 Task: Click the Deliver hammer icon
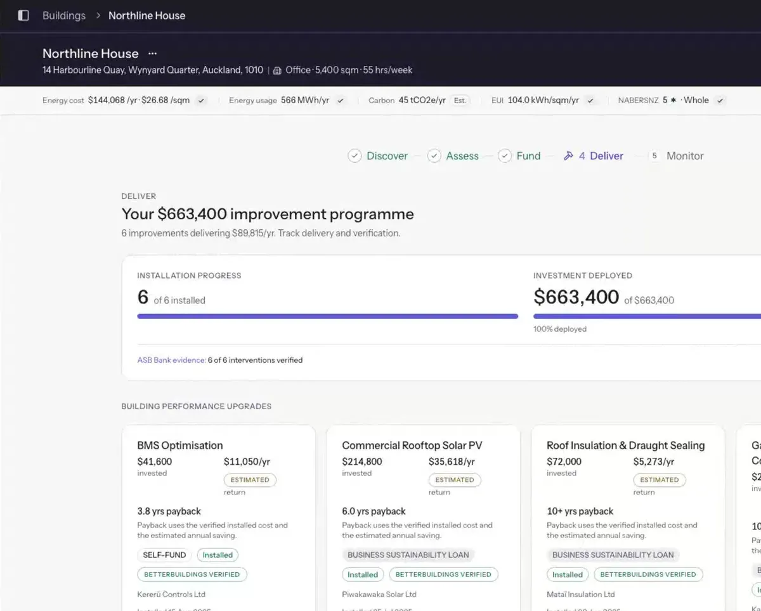568,156
